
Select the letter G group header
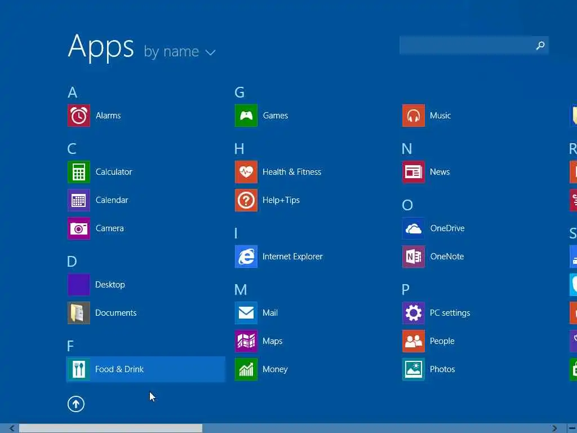coord(239,92)
